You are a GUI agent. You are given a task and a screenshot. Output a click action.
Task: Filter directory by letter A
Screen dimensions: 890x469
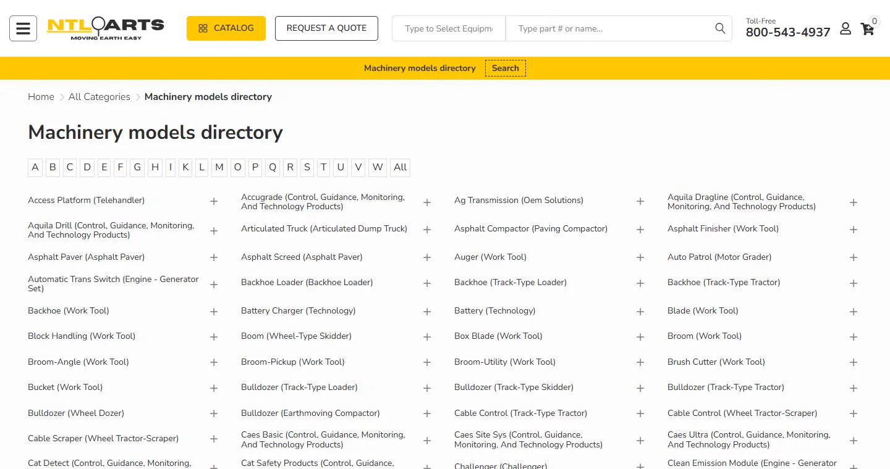point(35,167)
